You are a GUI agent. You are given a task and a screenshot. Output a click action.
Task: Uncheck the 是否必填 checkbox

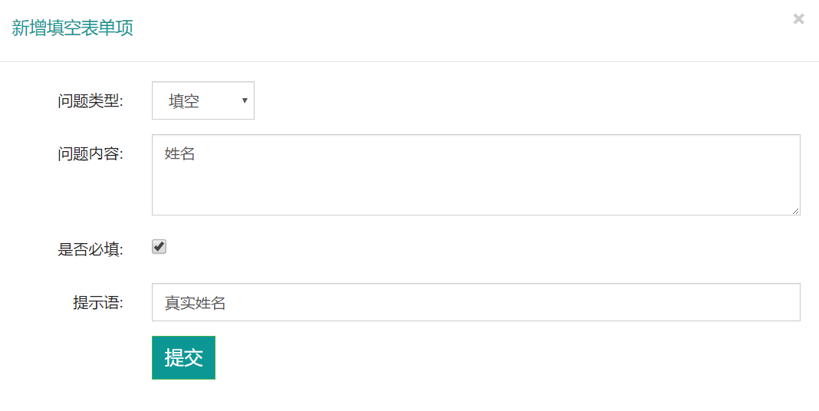click(x=159, y=247)
